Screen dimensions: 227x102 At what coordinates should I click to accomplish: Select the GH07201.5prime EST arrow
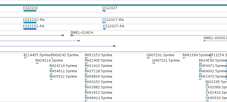point(153,63)
